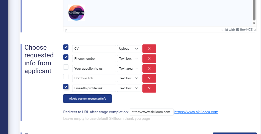This screenshot has height=134, width=261.
Task: Delete the 'Your question to us' row
Action: pos(149,69)
